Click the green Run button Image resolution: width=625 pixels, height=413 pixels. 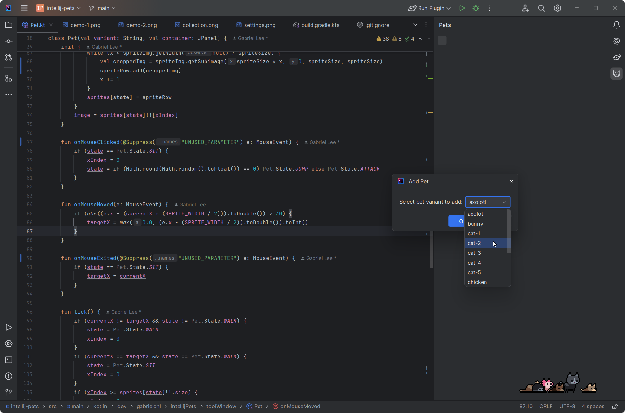462,8
